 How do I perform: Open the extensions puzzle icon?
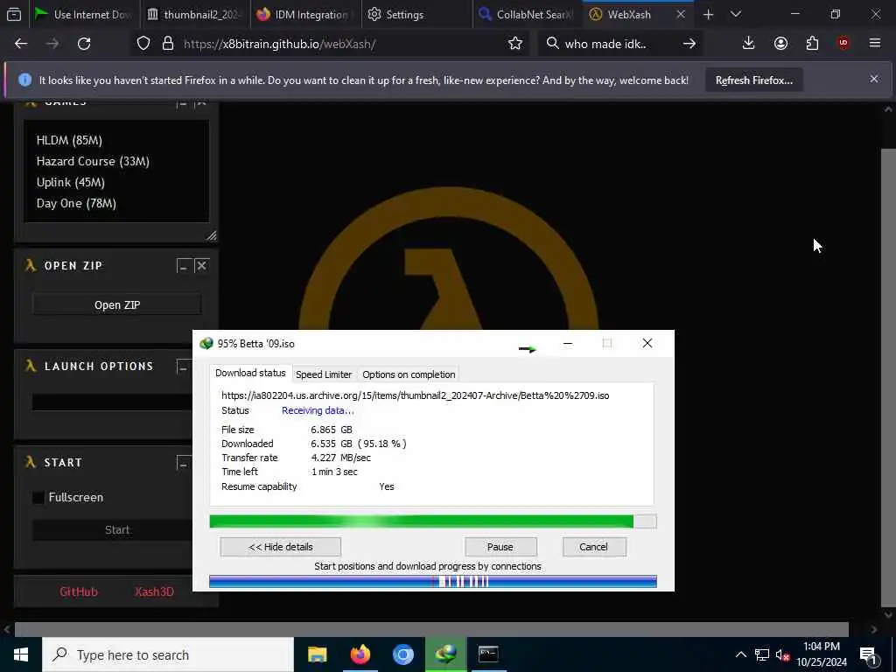pos(812,44)
